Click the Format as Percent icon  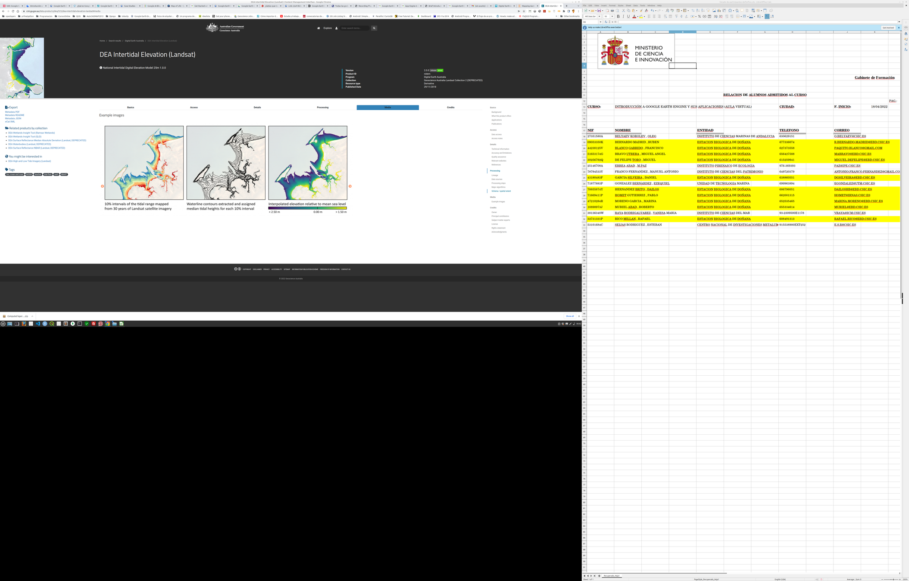pyautogui.click(x=699, y=16)
